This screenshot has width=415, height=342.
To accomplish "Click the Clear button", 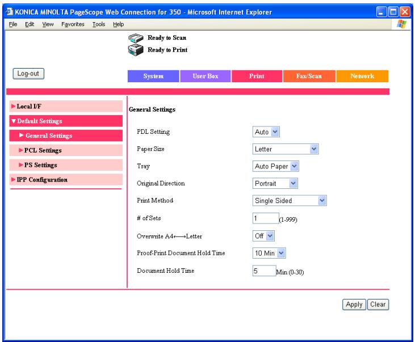I will pyautogui.click(x=378, y=305).
